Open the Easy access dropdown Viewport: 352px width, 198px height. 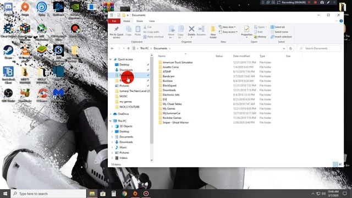tap(228, 32)
